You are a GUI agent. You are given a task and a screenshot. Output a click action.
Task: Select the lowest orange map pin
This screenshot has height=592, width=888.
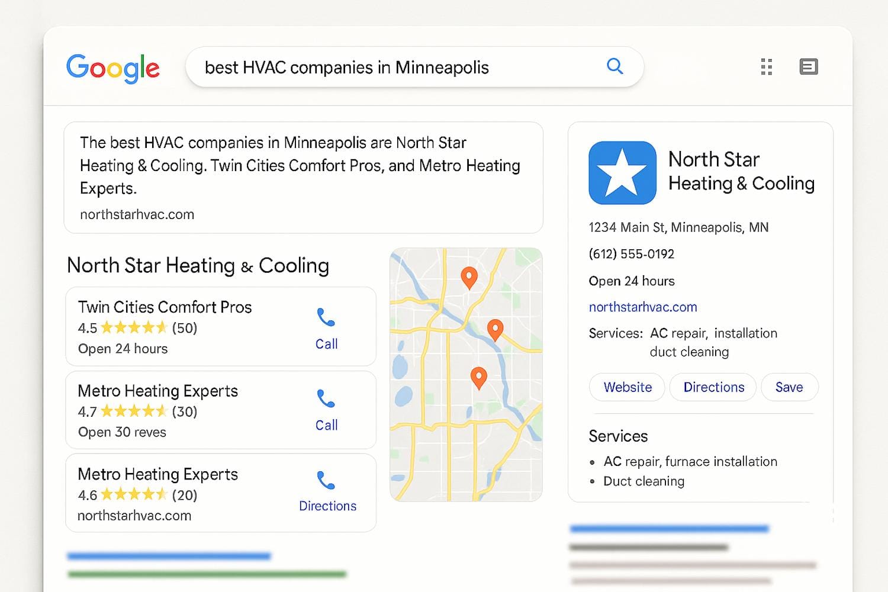478,377
